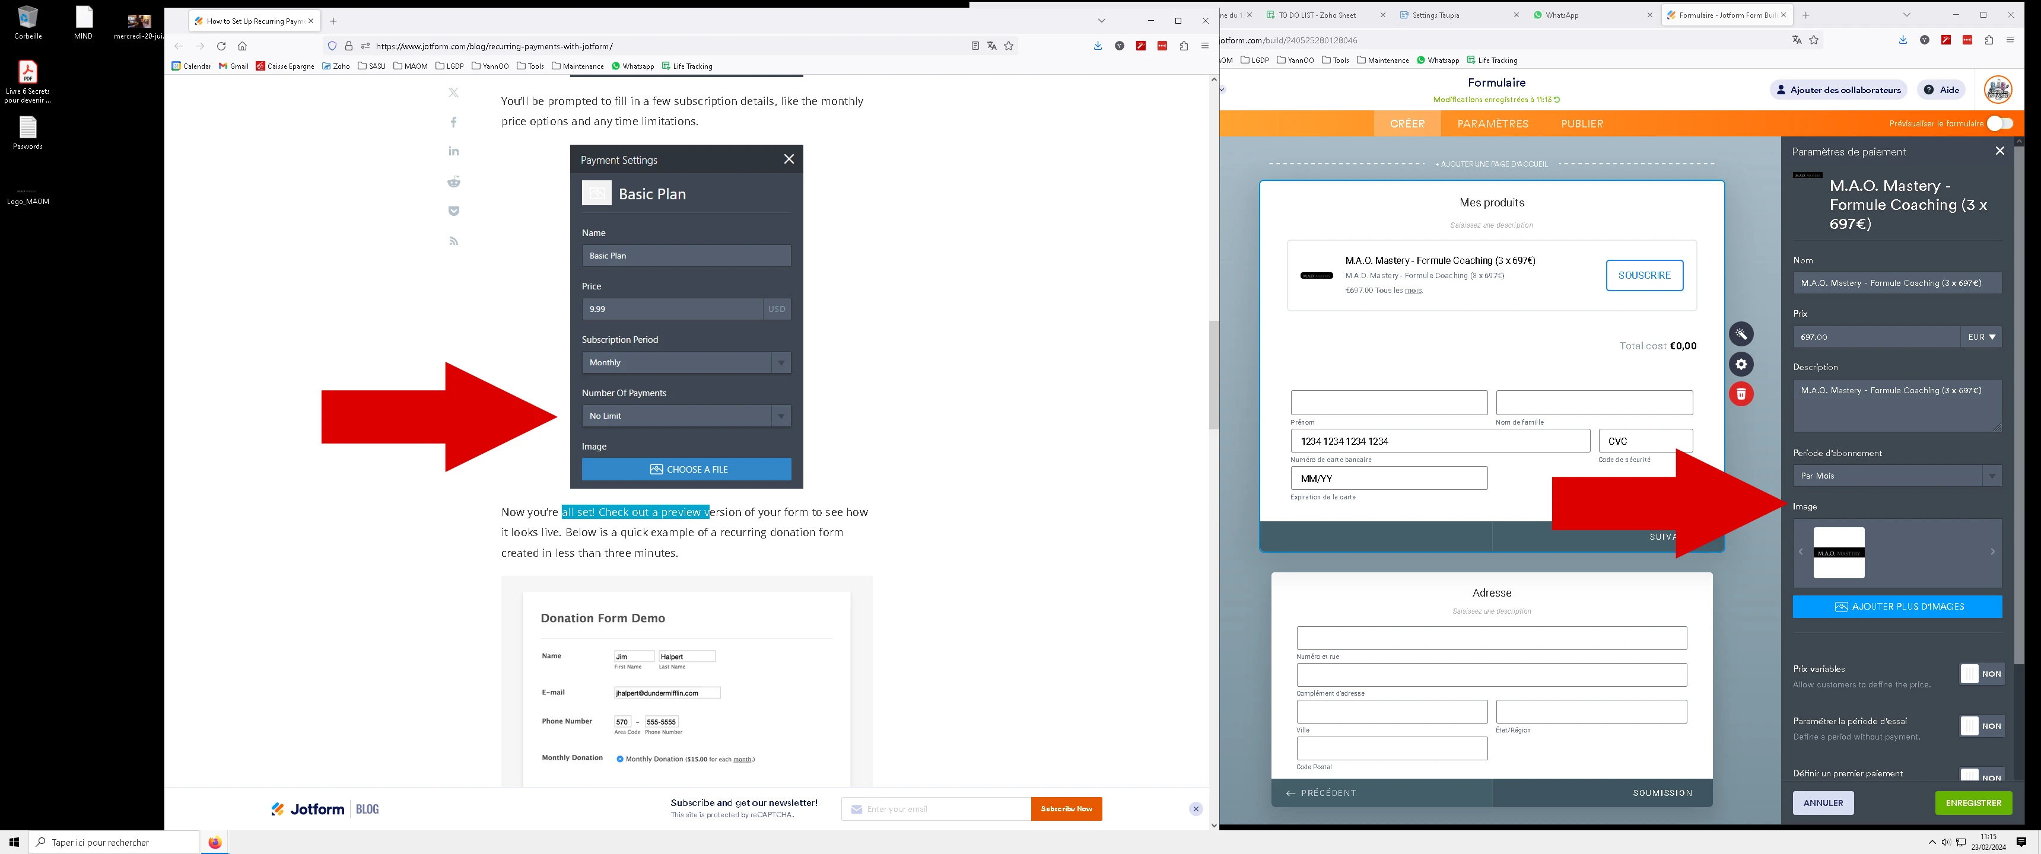
Task: Open Firefox from the taskbar
Action: pos(214,842)
